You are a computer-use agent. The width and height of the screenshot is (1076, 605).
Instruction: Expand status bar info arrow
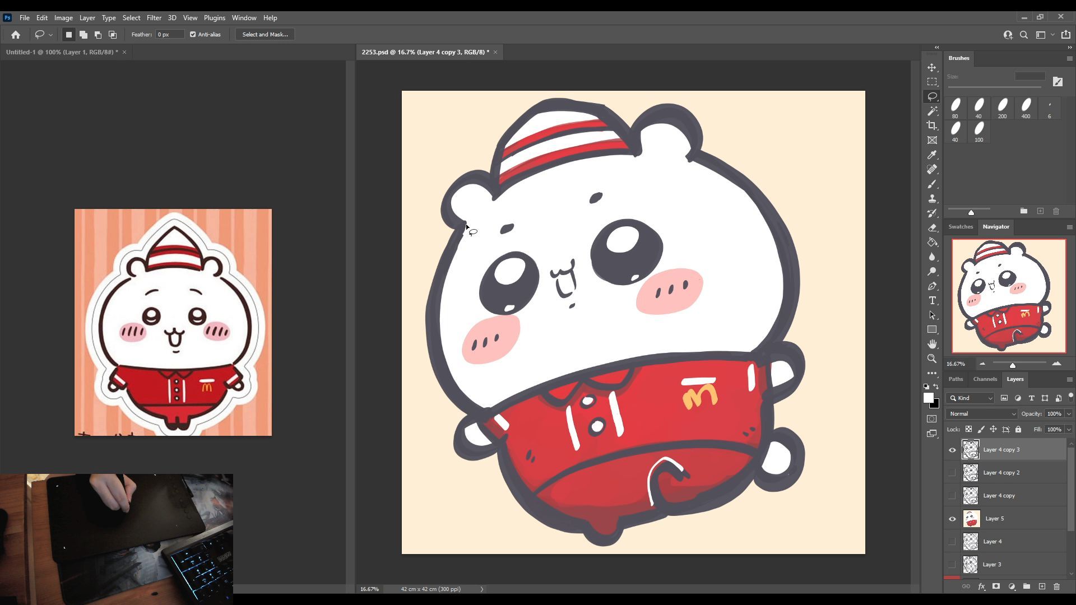481,589
